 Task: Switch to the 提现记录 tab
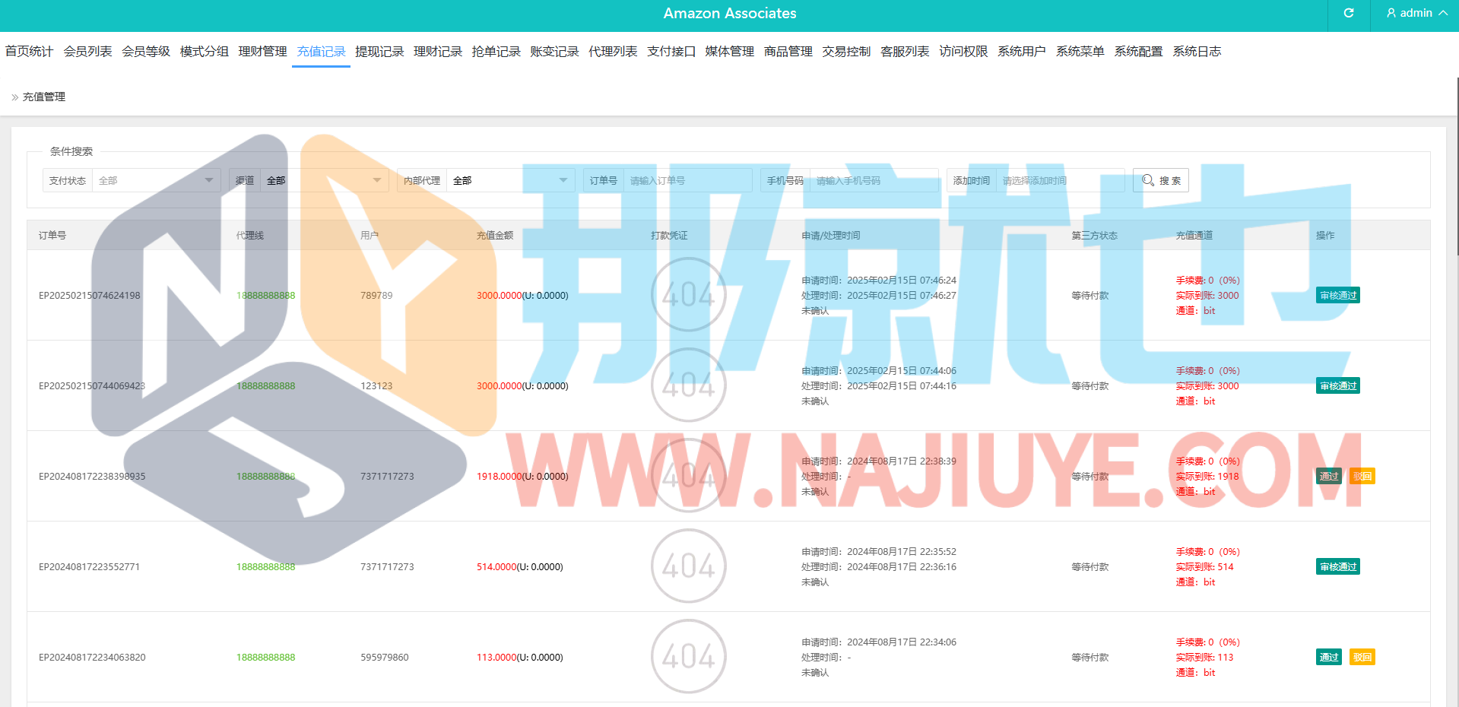point(379,52)
